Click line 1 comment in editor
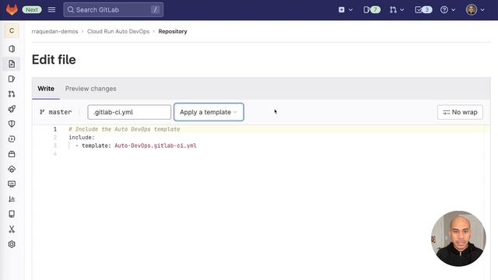The height and width of the screenshot is (280, 498). 124,129
